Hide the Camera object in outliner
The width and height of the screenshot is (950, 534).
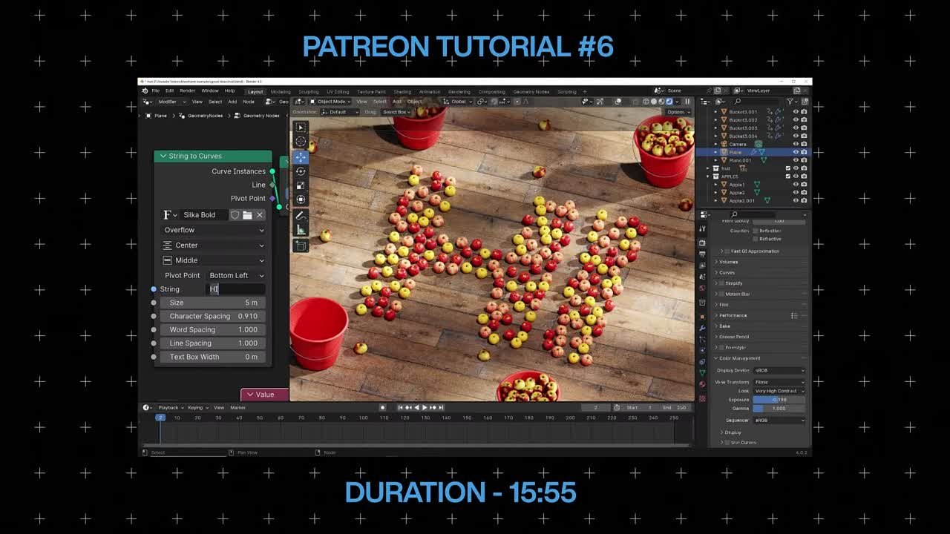coord(796,144)
